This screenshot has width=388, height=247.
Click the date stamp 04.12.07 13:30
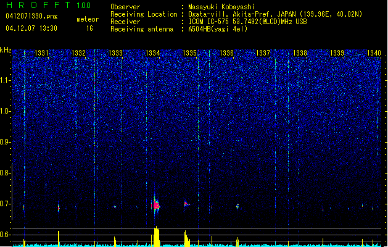tap(31, 28)
